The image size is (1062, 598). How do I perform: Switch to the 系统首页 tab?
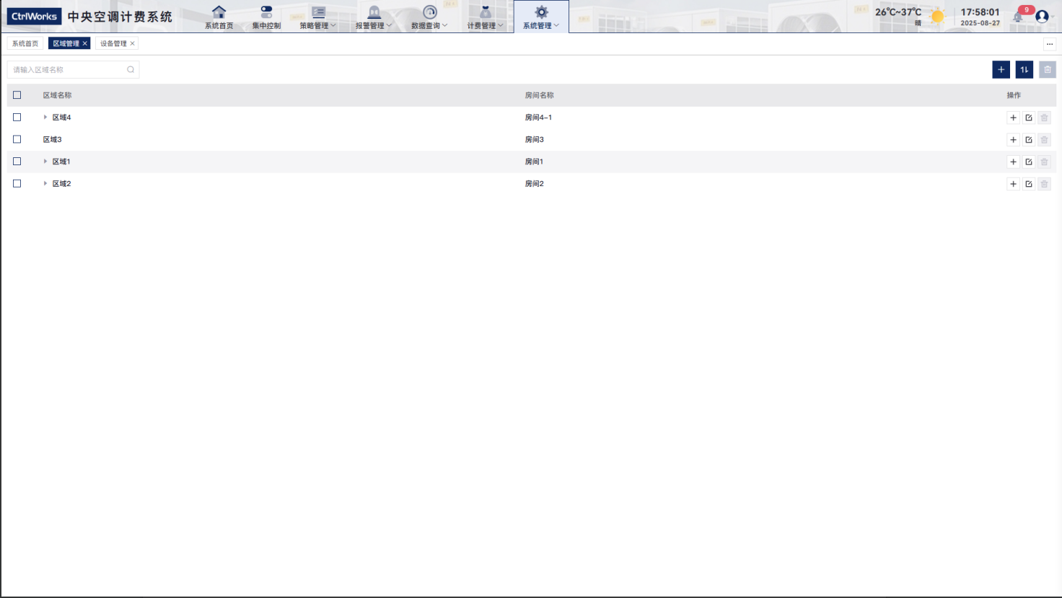tap(25, 44)
